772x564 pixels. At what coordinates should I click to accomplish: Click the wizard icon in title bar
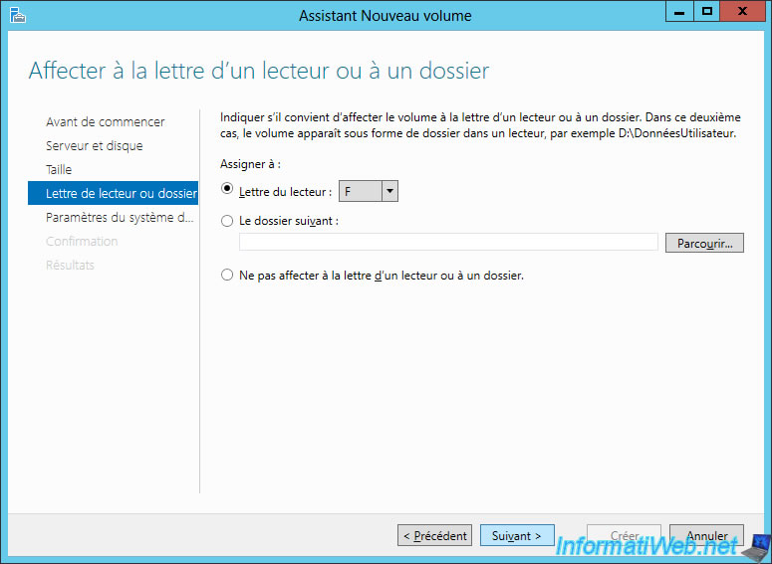17,15
